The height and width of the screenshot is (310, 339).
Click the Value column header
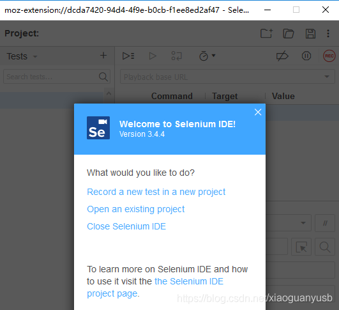283,96
